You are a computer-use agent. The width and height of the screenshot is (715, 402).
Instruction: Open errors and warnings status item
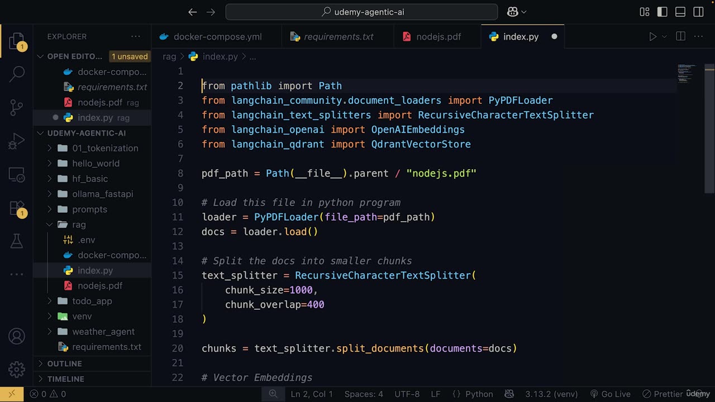[48, 394]
